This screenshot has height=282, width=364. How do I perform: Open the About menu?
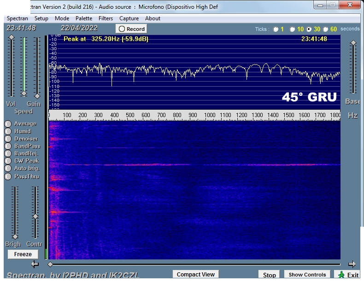(x=153, y=18)
